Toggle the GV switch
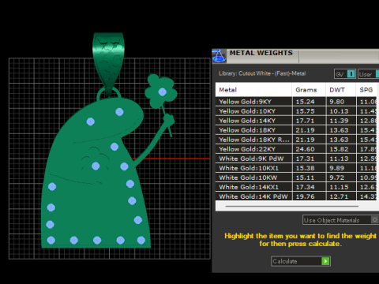The image size is (379, 284). pos(345,74)
